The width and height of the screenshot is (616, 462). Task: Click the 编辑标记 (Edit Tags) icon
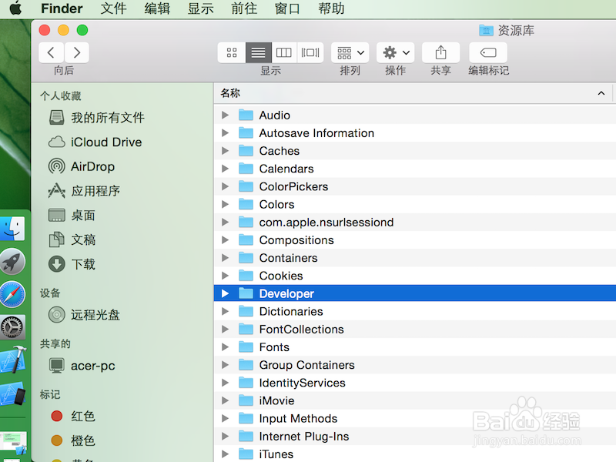tap(488, 52)
